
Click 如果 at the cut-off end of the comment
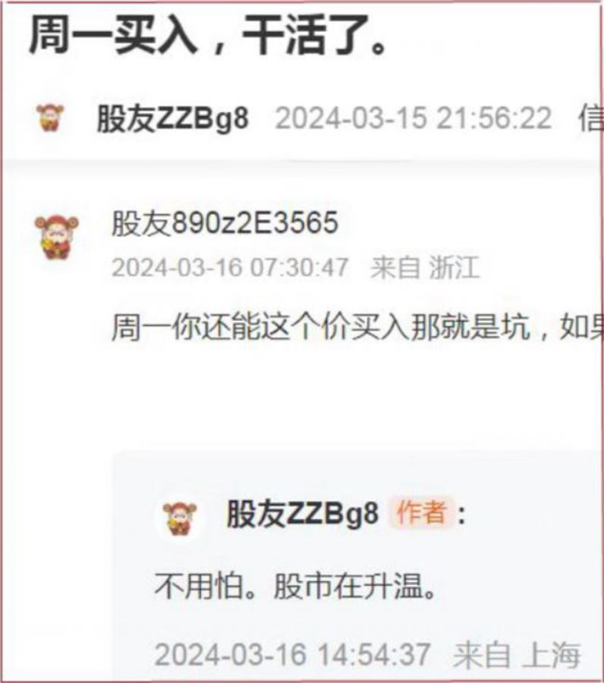point(582,326)
